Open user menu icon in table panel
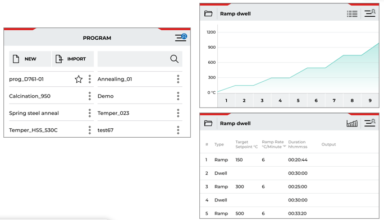 tap(370, 123)
